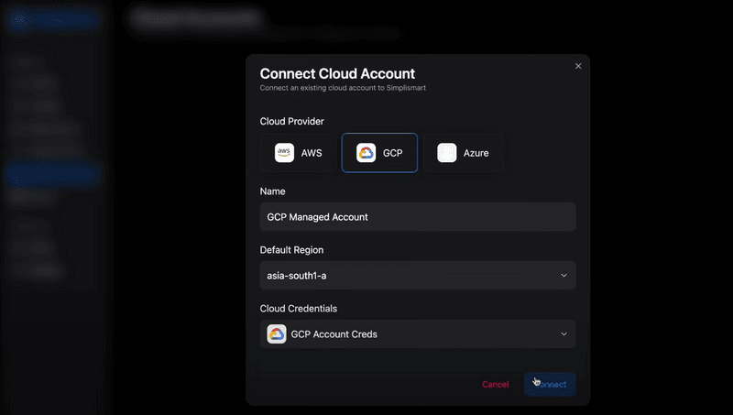Click the AWS logo icon
733x415 pixels.
click(284, 153)
